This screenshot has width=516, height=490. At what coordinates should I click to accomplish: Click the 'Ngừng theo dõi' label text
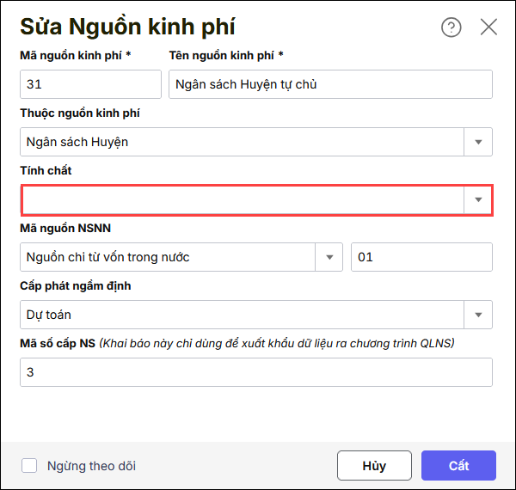click(x=91, y=466)
